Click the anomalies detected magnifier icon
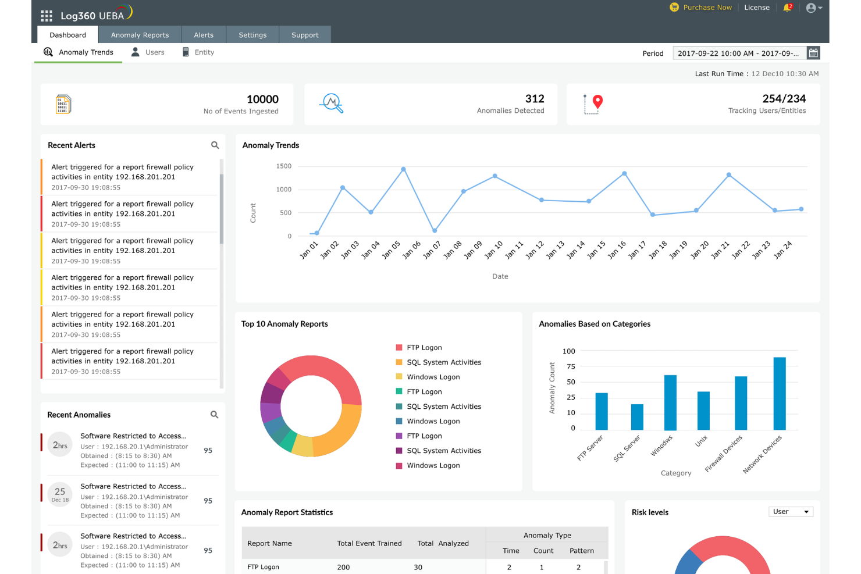 point(331,104)
